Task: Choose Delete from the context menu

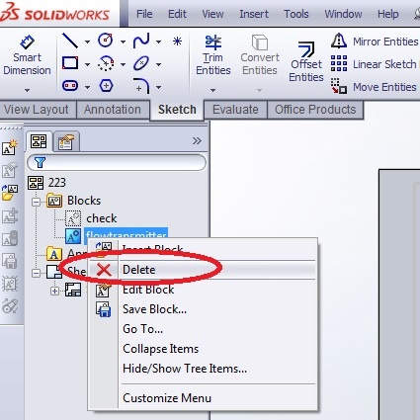Action: [x=203, y=270]
